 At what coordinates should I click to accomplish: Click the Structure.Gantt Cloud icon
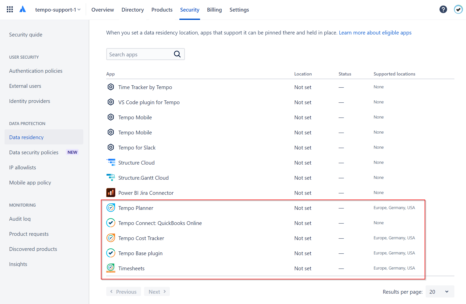pyautogui.click(x=111, y=178)
